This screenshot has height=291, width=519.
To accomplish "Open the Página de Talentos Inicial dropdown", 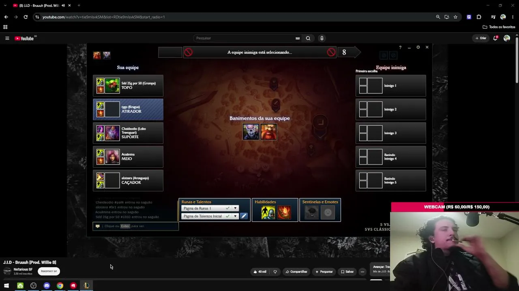I will pos(210,216).
